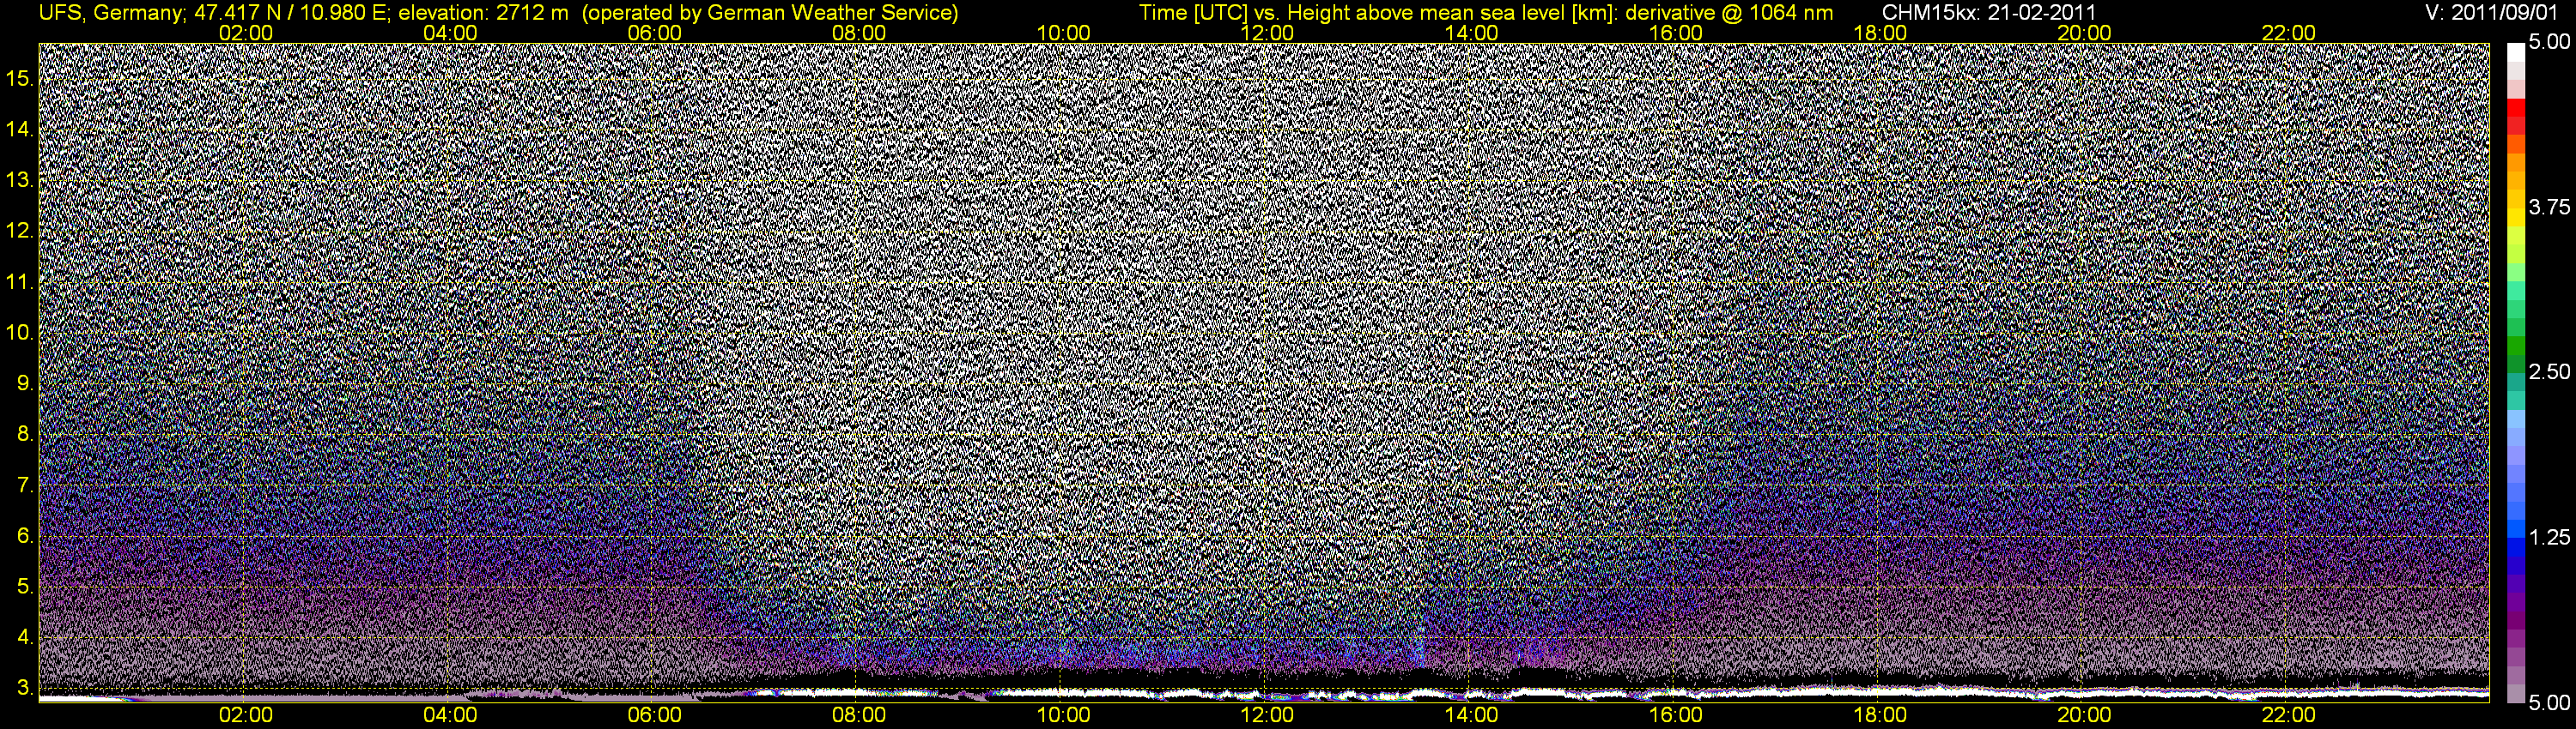
Task: Select the 10 km height axis label
Action: [x=20, y=333]
